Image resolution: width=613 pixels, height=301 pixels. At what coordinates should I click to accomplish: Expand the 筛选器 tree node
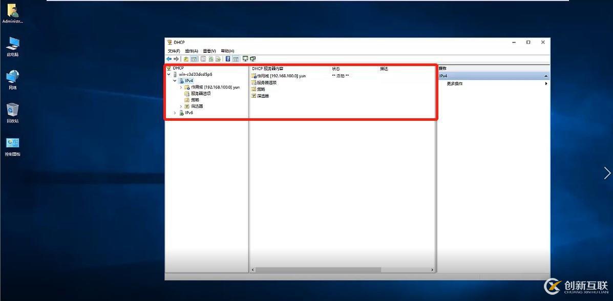[x=181, y=106]
